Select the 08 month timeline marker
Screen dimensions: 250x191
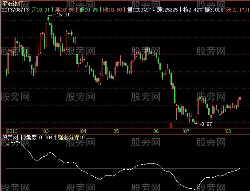click(228, 131)
